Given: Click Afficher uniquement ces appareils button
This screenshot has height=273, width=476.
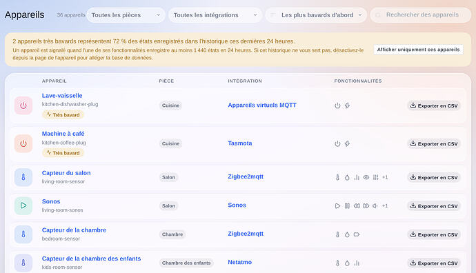Looking at the screenshot, I should pyautogui.click(x=418, y=50).
